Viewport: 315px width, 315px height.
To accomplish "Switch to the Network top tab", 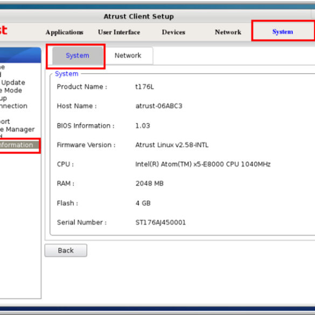I will point(228,32).
